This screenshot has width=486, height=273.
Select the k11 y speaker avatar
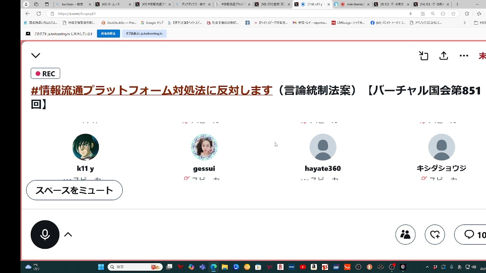click(x=85, y=147)
